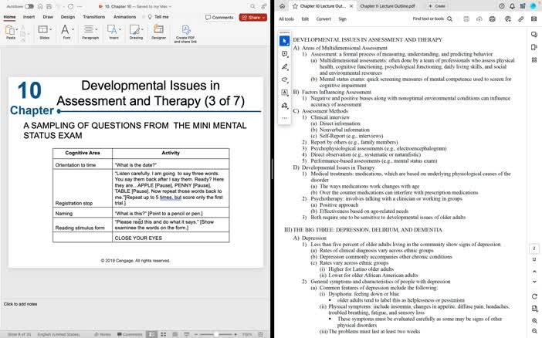
Task: Select the Add comment tool in Acrobat quick toolbar
Action: click(x=284, y=54)
